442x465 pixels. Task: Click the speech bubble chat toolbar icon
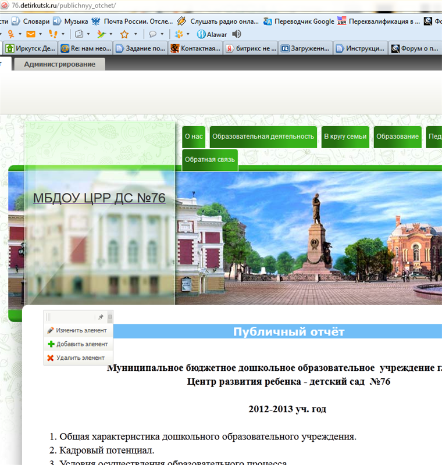point(152,34)
